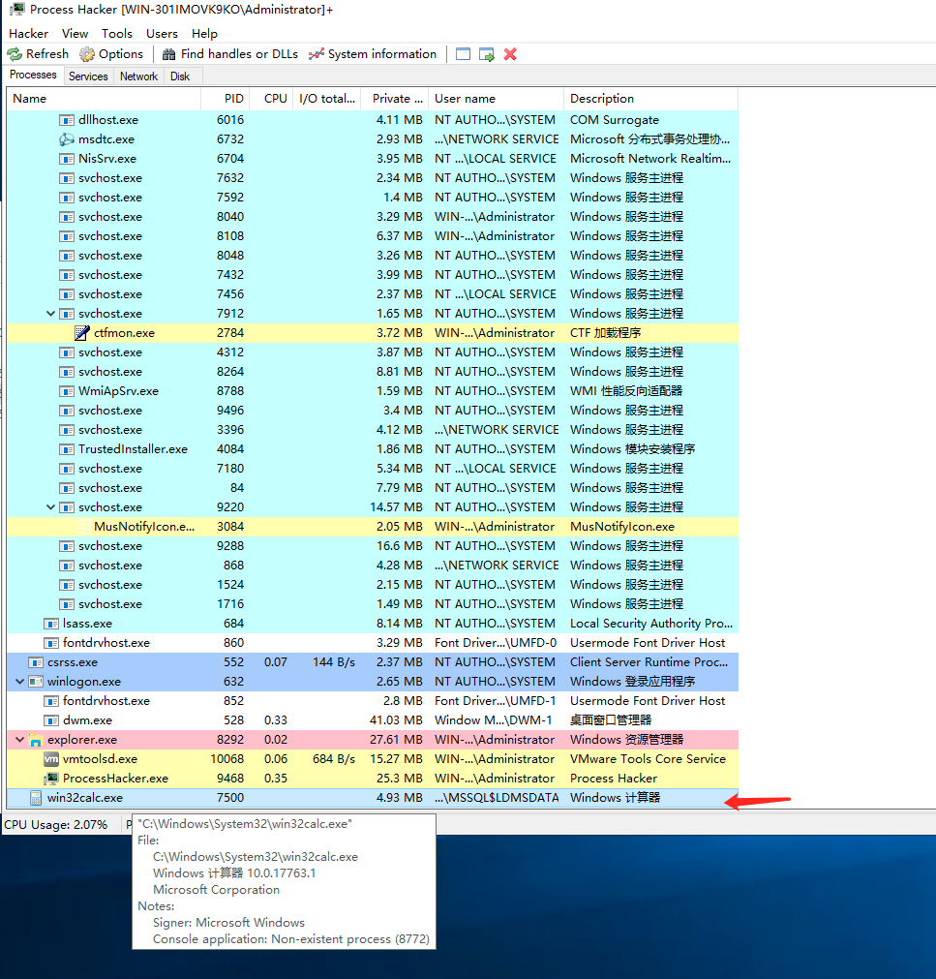The height and width of the screenshot is (979, 936).
Task: Select the ctfmon.exe process name
Action: point(124,333)
